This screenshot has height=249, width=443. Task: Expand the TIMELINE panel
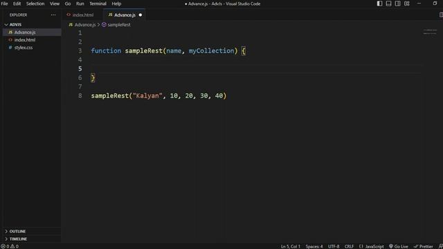(x=18, y=239)
